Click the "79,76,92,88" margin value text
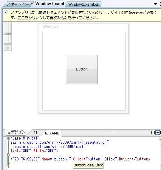Image resolution: width=161 pixels, height=170 pixels. [x=26, y=159]
